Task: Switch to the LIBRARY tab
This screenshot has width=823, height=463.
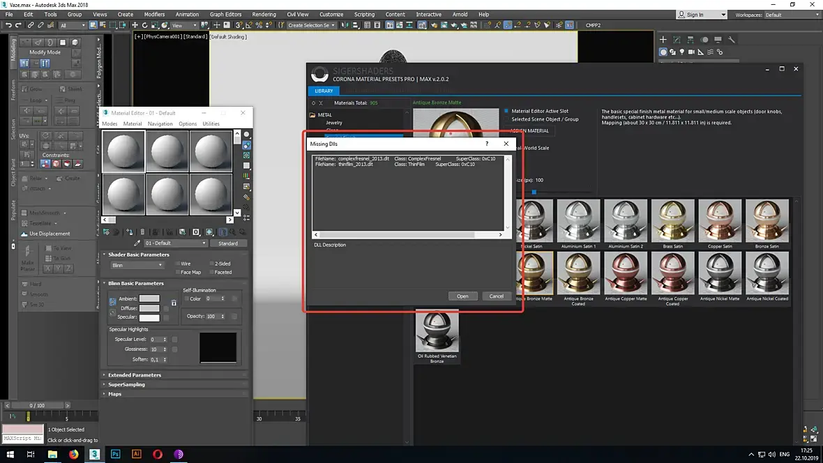Action: coord(324,91)
